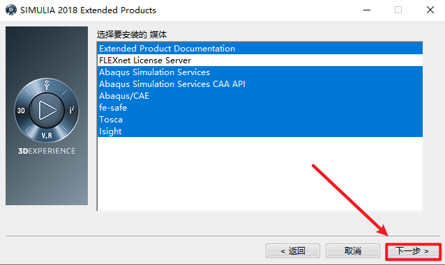The width and height of the screenshot is (445, 265).
Task: Minimize the installer window
Action: [367, 10]
